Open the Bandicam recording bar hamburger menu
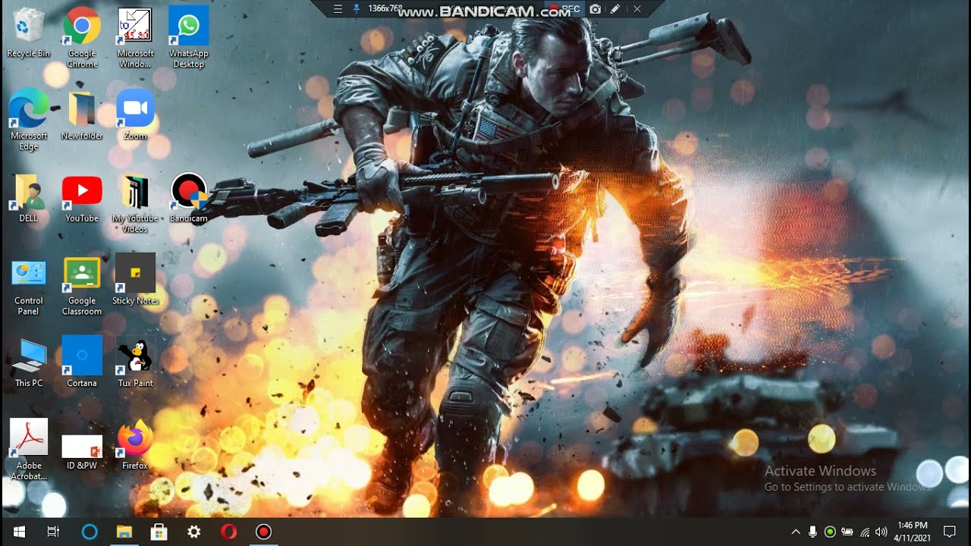This screenshot has width=971, height=546. 338,9
